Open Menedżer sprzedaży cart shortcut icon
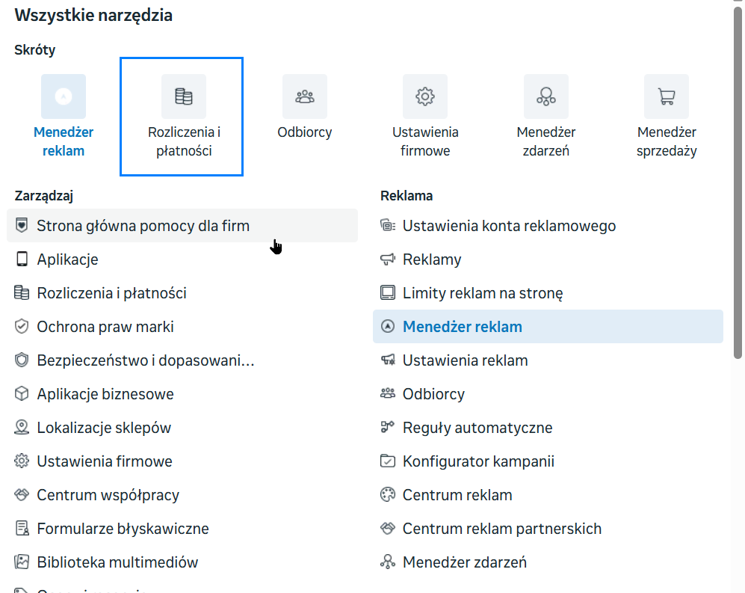Image resolution: width=745 pixels, height=593 pixels. tap(666, 96)
